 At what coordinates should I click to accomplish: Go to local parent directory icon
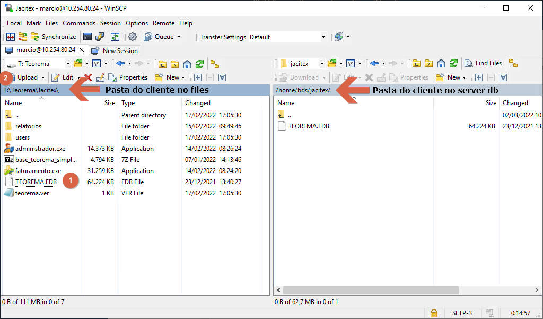162,64
